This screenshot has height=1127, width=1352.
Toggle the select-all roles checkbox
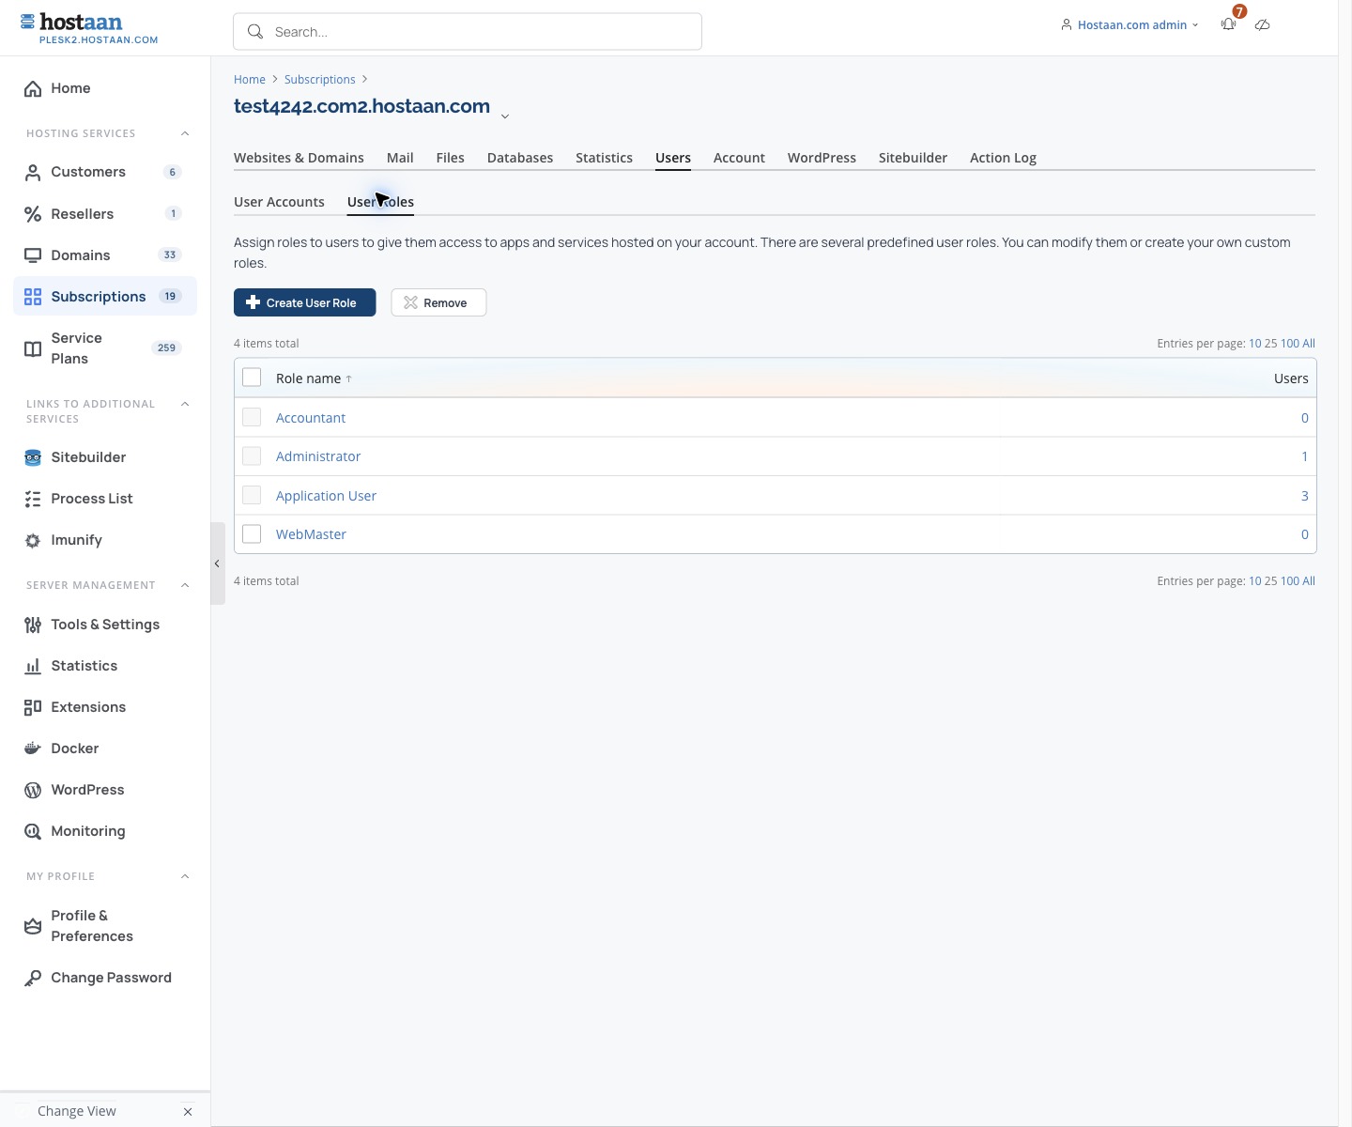click(252, 378)
